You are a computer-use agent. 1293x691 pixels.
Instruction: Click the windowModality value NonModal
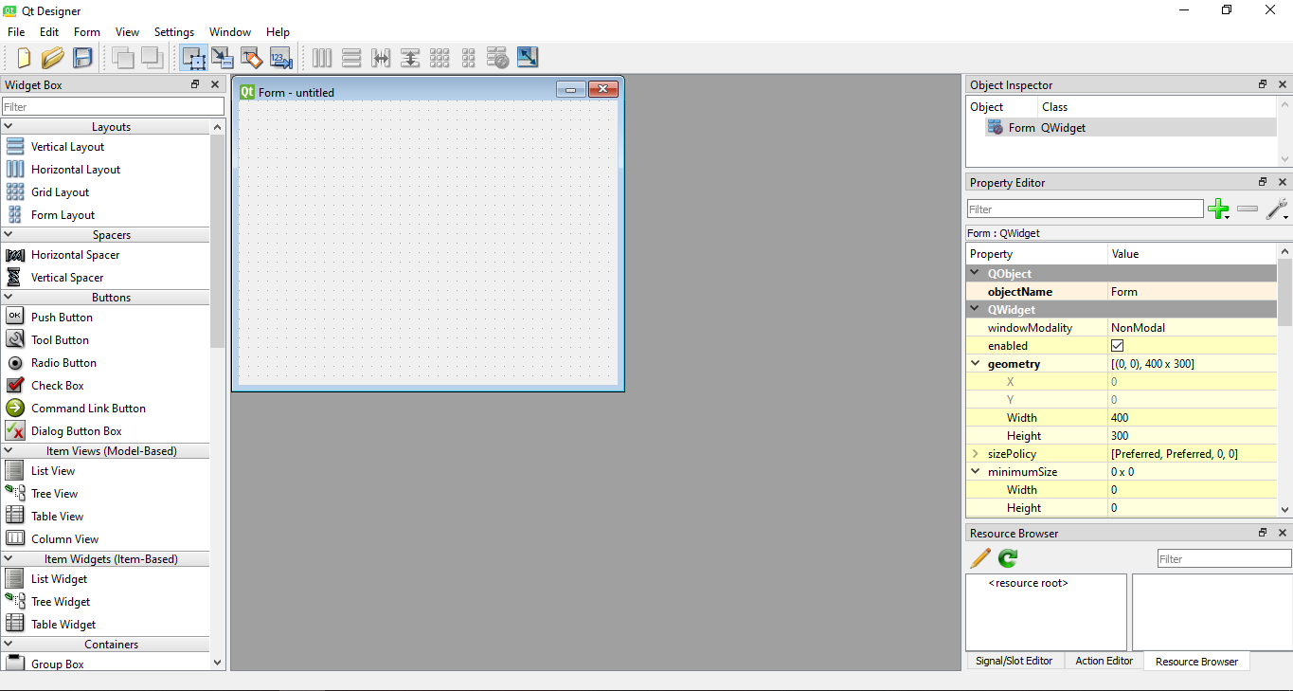(1193, 328)
